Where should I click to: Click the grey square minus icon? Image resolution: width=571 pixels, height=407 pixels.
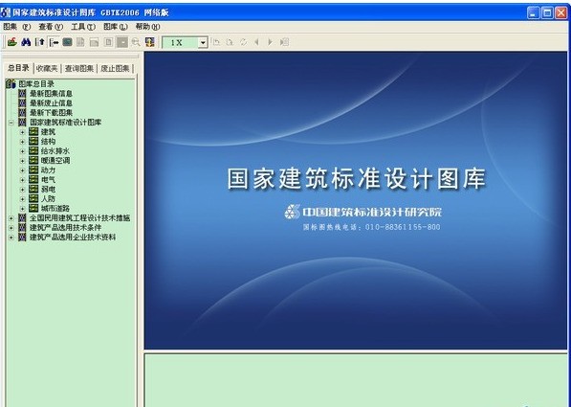pyautogui.click(x=122, y=42)
